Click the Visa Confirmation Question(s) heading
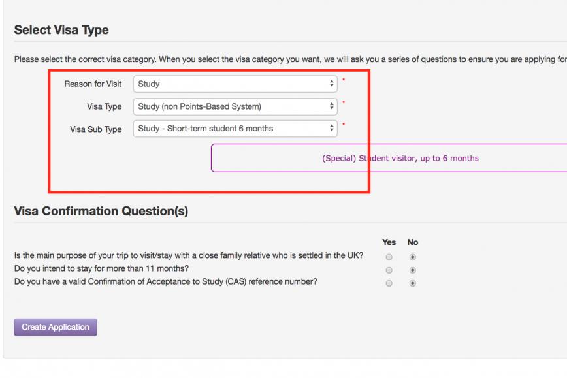Image resolution: width=567 pixels, height=378 pixels. coord(101,211)
